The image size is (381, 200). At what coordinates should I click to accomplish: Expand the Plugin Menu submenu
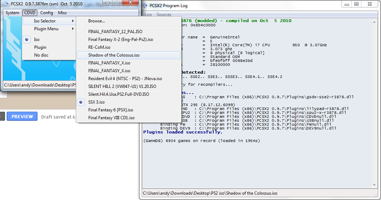pos(49,29)
